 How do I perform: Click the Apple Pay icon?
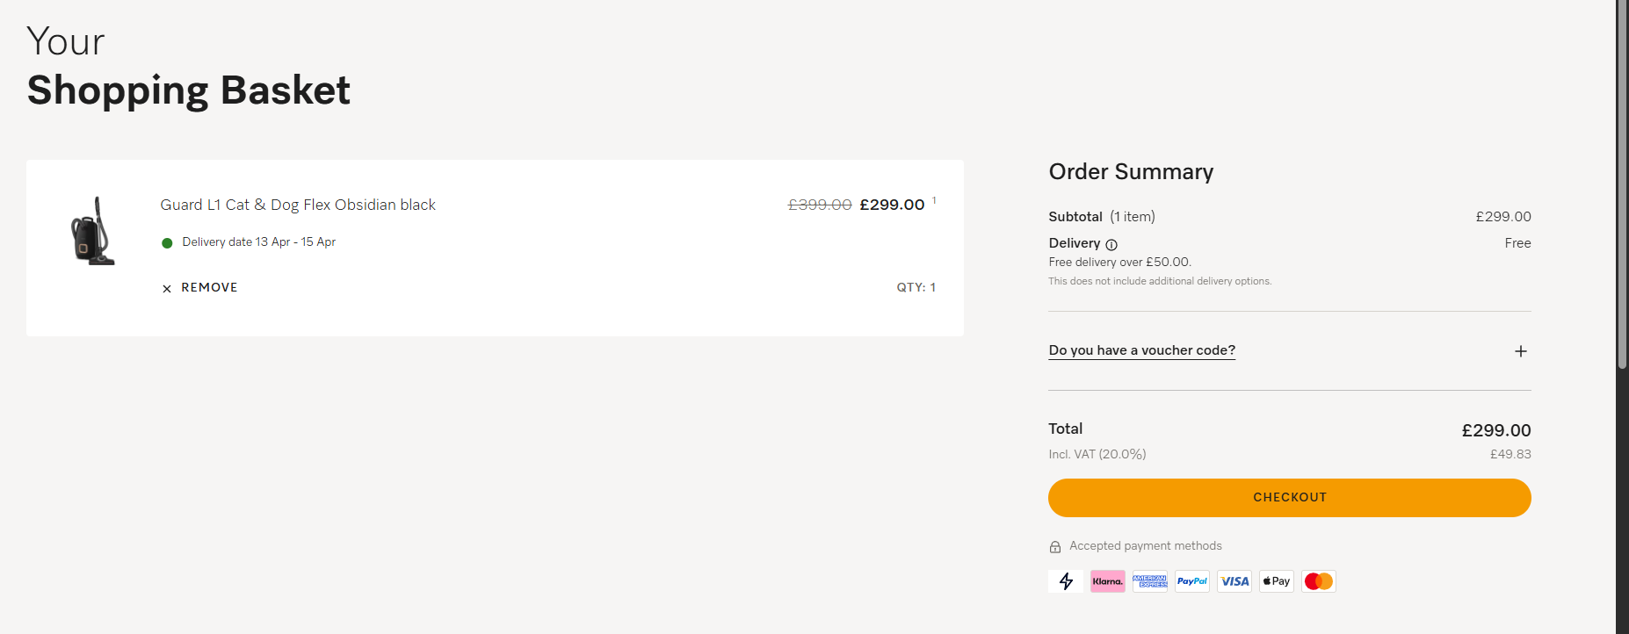coord(1276,581)
